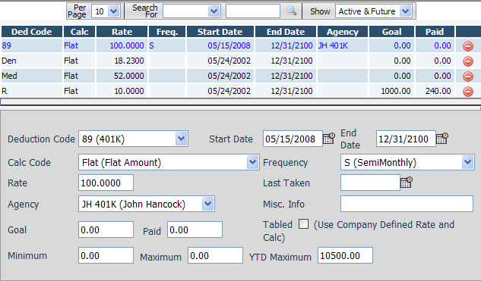Open the Search For field dropdown

click(x=214, y=11)
